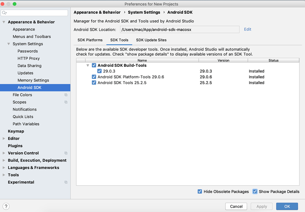Open Updates settings

(25, 73)
